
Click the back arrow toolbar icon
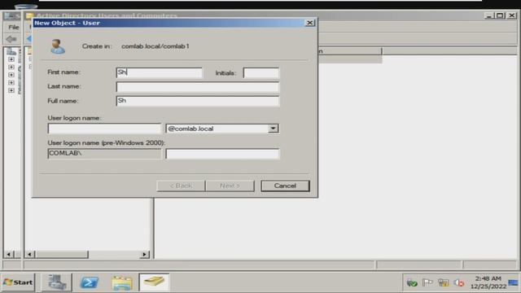[11, 39]
